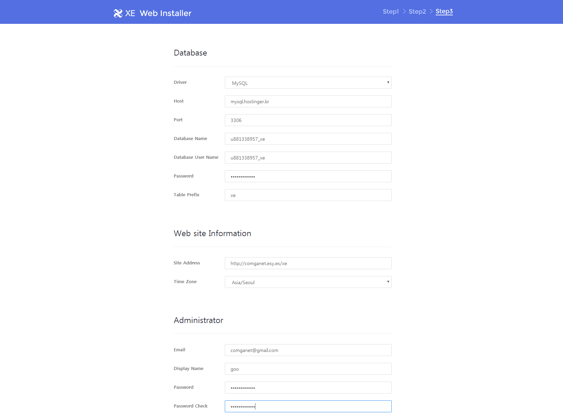Image resolution: width=563 pixels, height=415 pixels.
Task: Focus the Port field
Action: pos(308,120)
